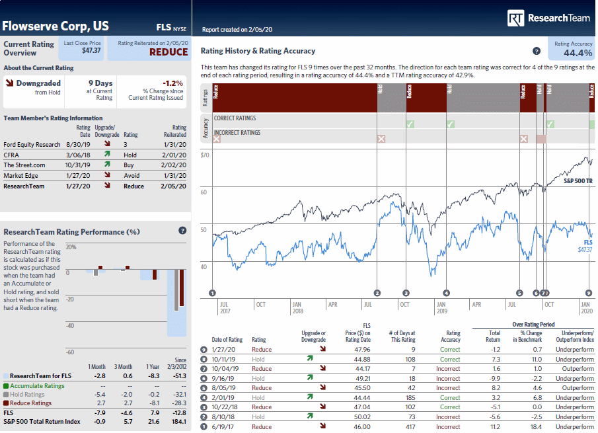Click the incorrect X mark under the first Hold band
598x433 pixels.
381,139
